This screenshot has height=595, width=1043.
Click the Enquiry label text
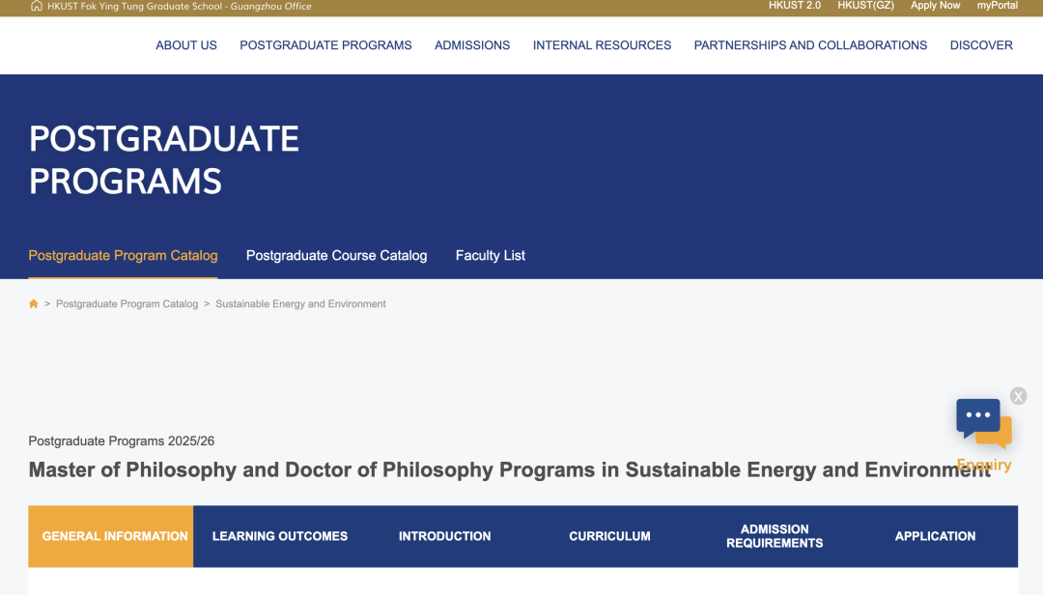point(984,466)
